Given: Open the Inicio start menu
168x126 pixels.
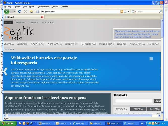Looking at the screenshot, I should point(8,123).
